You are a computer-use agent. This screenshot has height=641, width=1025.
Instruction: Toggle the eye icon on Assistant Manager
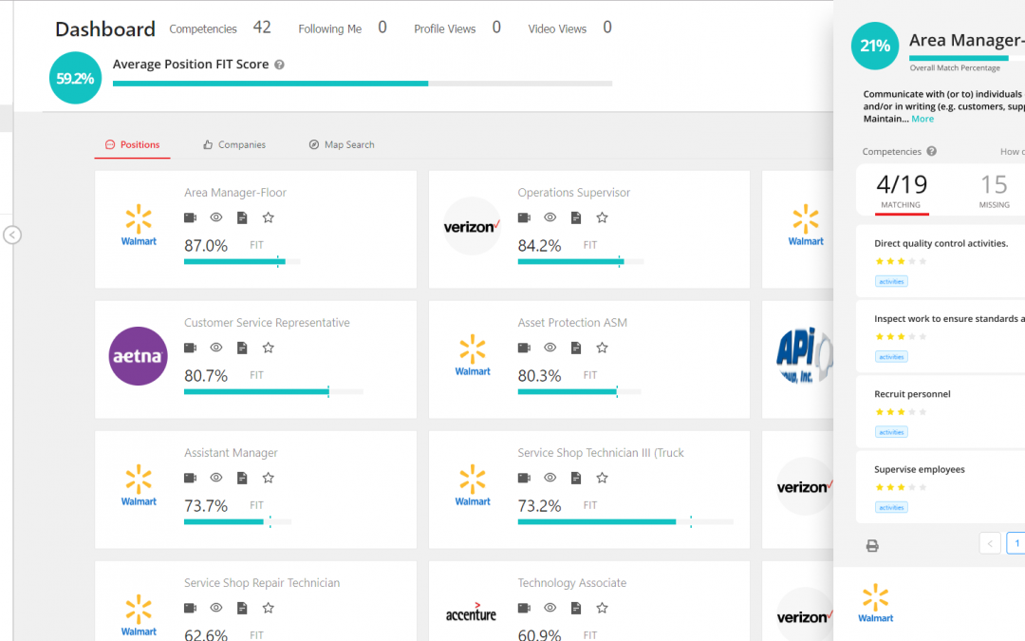pyautogui.click(x=216, y=478)
